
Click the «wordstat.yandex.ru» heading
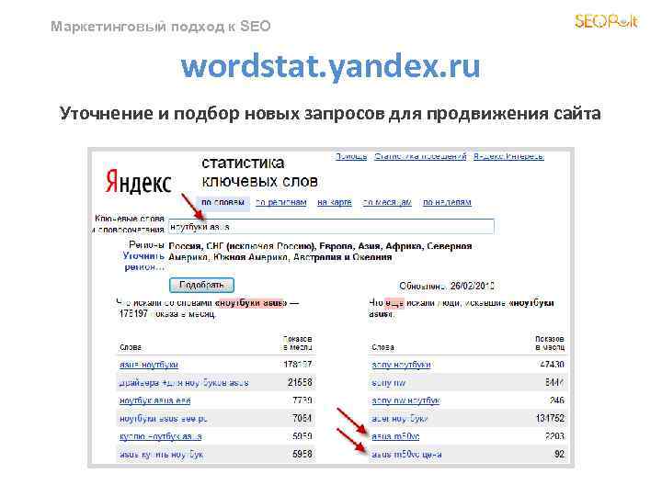tap(331, 66)
